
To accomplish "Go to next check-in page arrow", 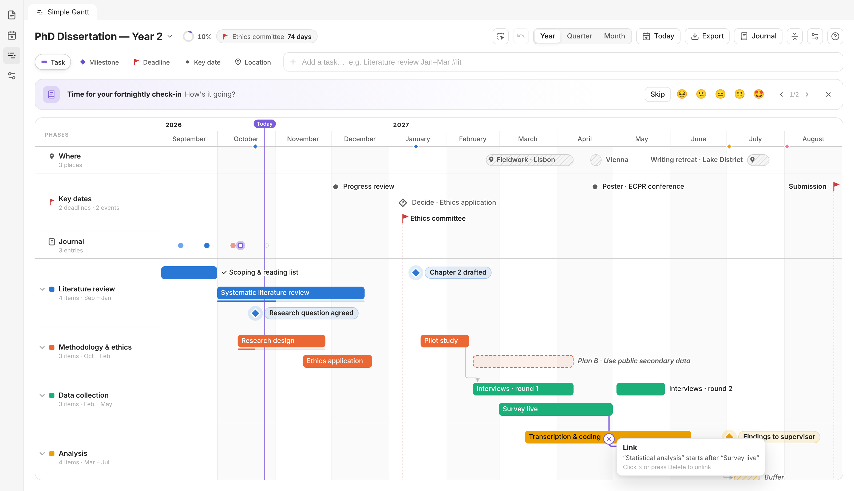I will click(807, 94).
